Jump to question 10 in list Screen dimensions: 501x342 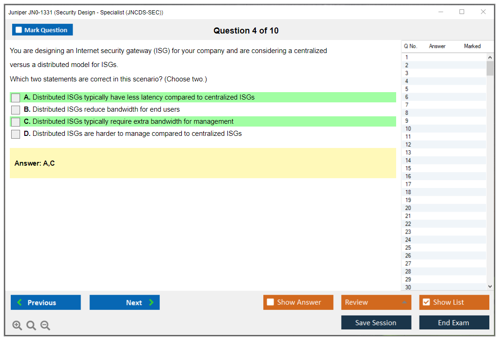pos(408,129)
